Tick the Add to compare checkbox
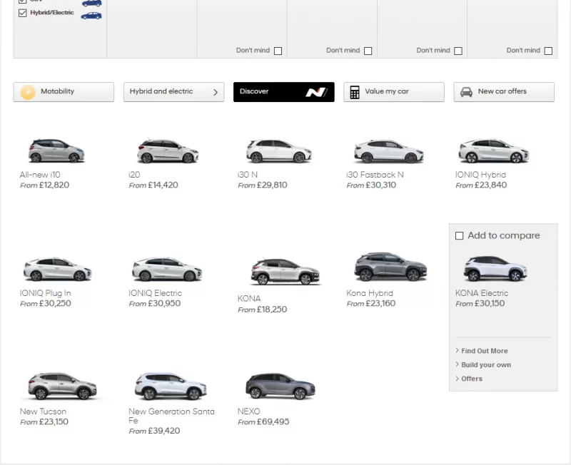The image size is (571, 465). coord(460,236)
